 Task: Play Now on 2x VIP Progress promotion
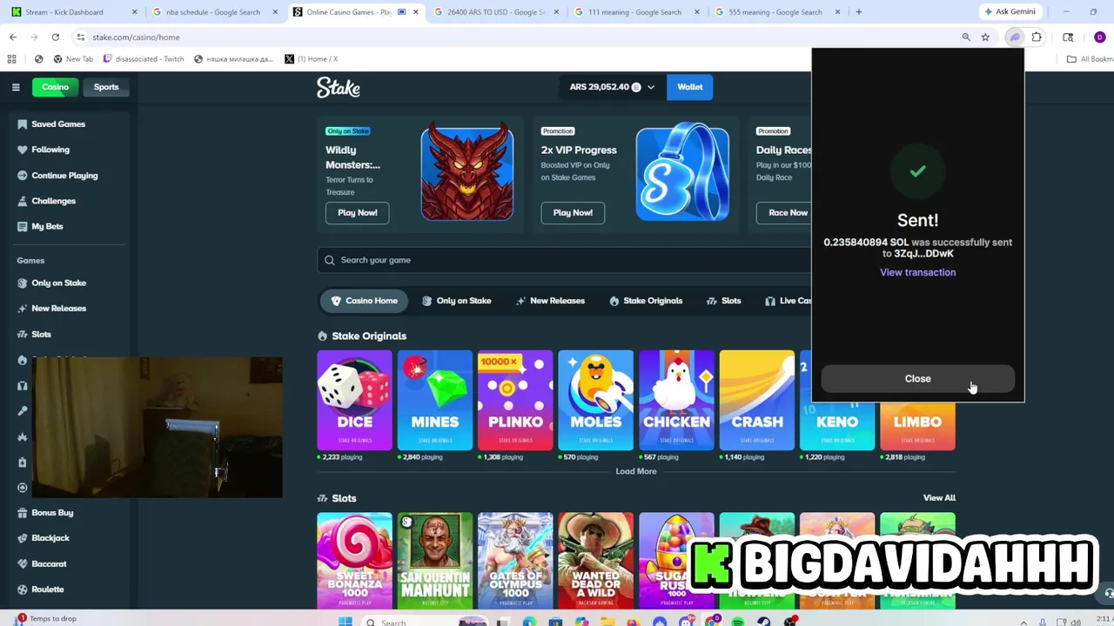[x=573, y=213]
